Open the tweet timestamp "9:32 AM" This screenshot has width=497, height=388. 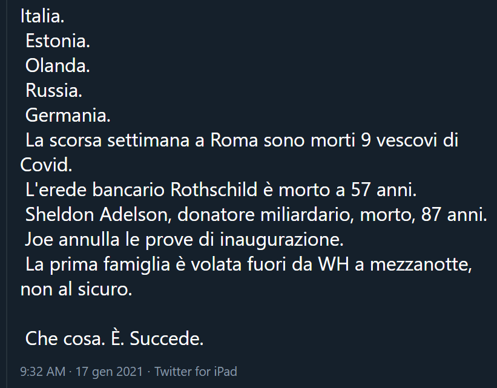pyautogui.click(x=42, y=371)
